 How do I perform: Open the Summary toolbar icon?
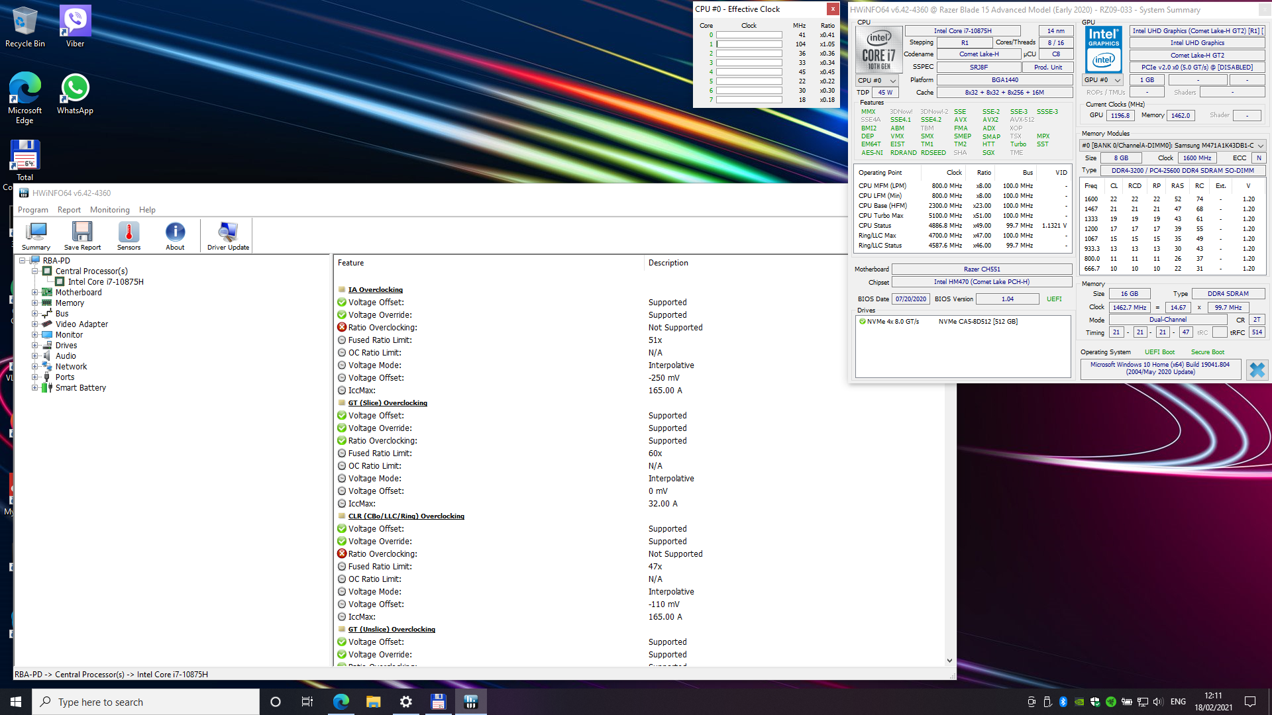[36, 236]
